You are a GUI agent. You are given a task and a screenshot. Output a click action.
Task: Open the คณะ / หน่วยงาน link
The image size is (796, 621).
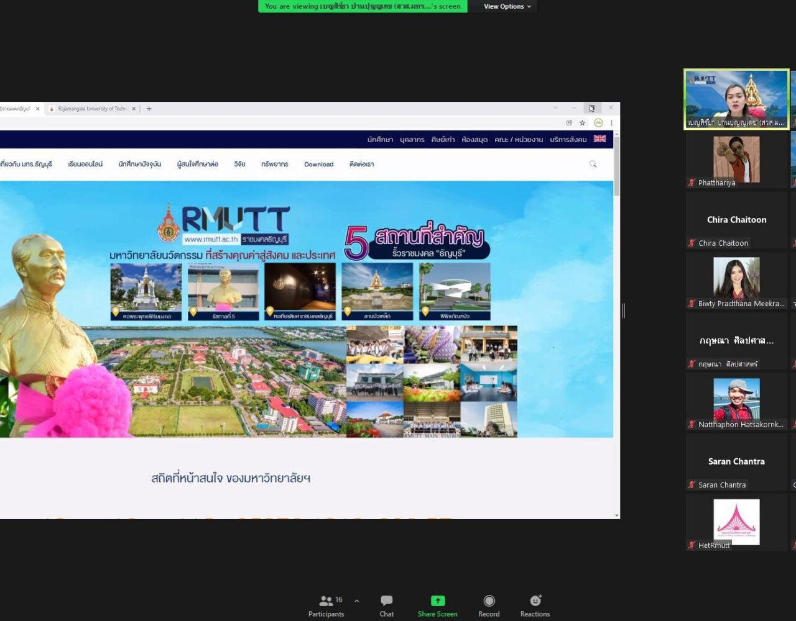519,140
